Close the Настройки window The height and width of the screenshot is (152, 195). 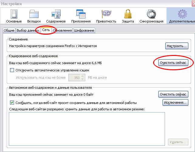coord(193,3)
